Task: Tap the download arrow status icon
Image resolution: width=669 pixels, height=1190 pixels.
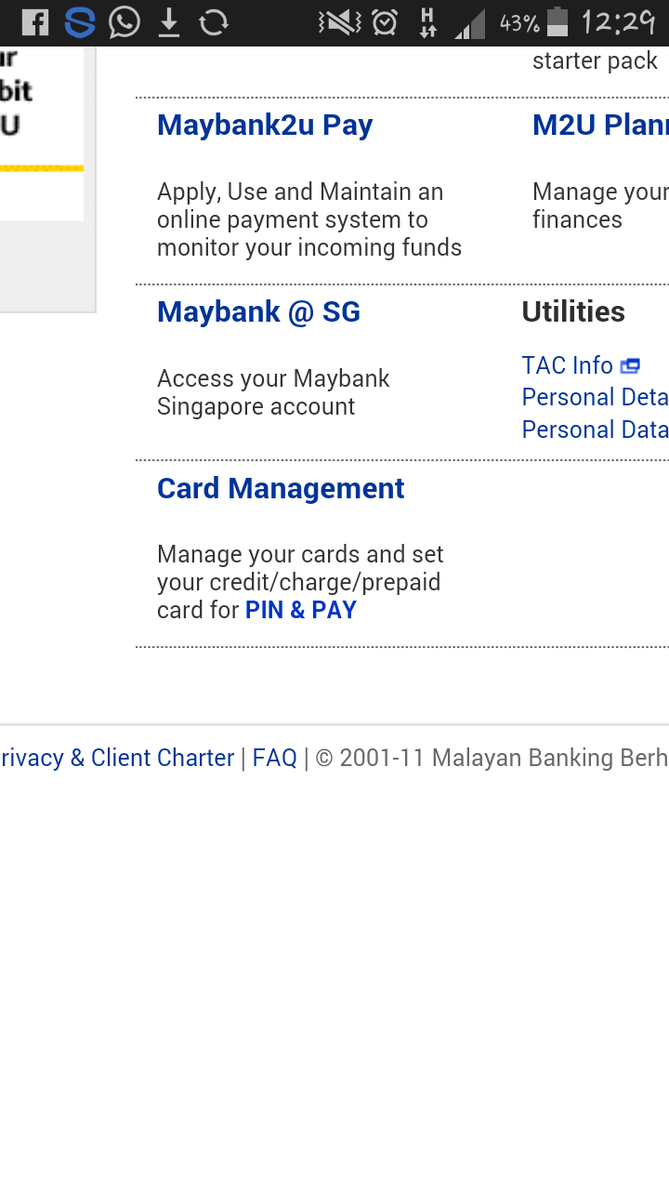Action: (168, 22)
